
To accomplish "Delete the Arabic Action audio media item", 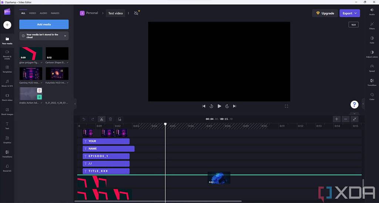I will 40,90.
